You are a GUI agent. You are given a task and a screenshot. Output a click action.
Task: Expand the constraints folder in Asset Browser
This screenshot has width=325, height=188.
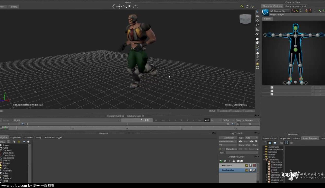(x=264, y=147)
